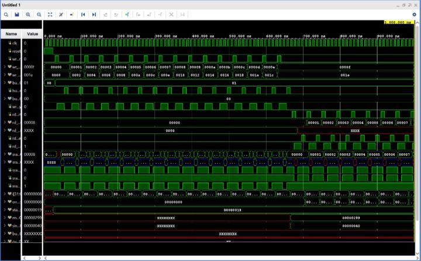Save the waveform configuration
Image resolution: width=421 pixels, height=261 pixels.
(x=16, y=14)
